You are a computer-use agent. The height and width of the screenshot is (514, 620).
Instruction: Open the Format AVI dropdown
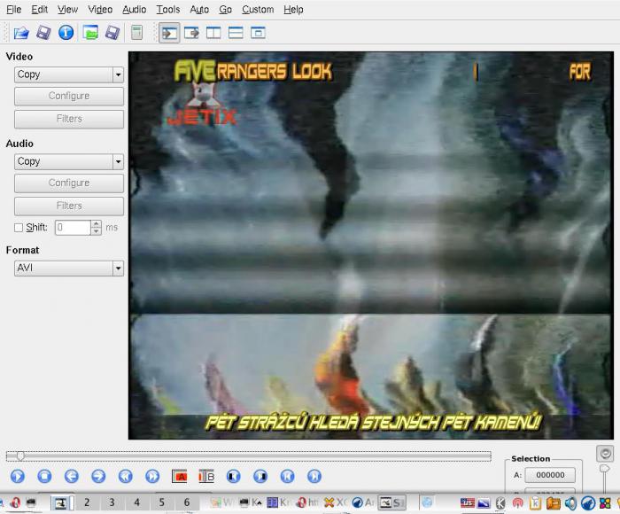69,269
